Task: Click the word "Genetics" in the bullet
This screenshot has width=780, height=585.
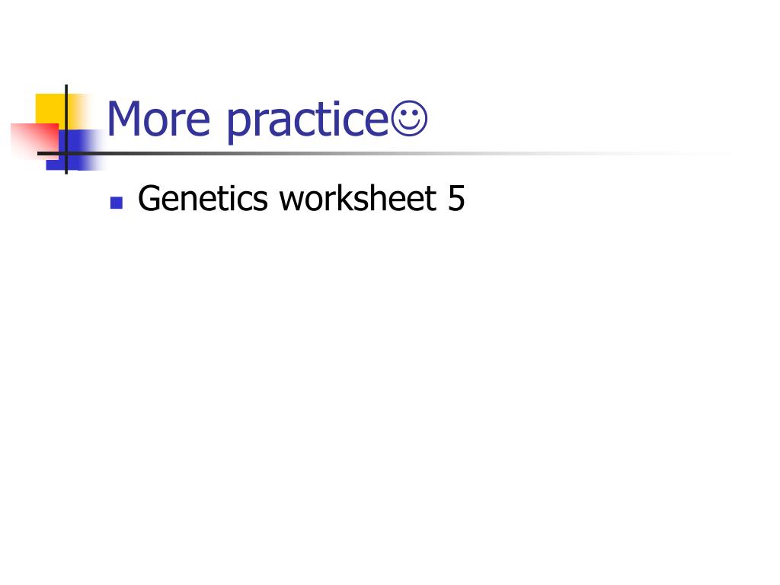Action: (203, 198)
